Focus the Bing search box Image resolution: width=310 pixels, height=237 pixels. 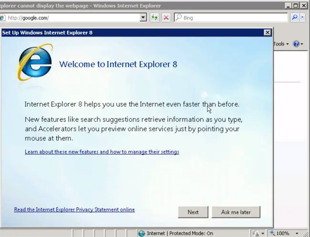[231, 18]
